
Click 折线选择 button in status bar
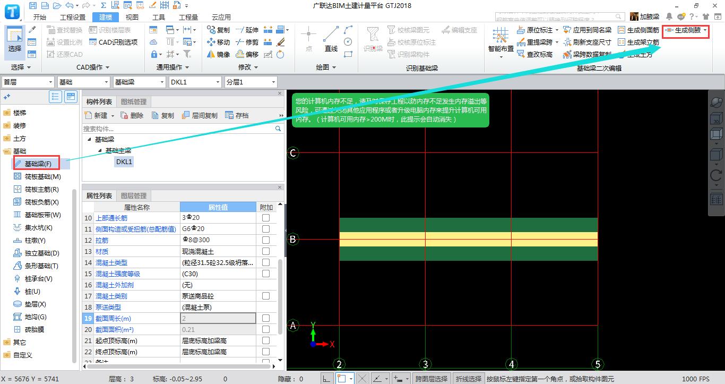pyautogui.click(x=468, y=379)
